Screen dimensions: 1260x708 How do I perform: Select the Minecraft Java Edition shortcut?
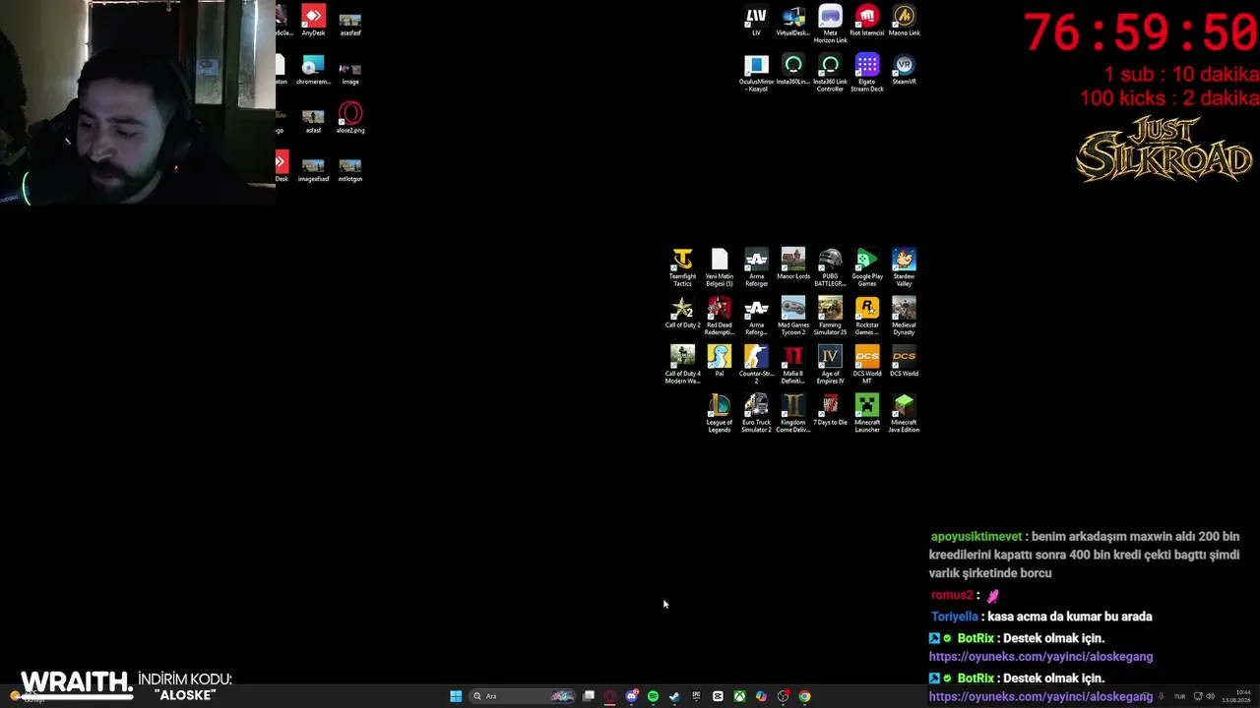tap(904, 413)
